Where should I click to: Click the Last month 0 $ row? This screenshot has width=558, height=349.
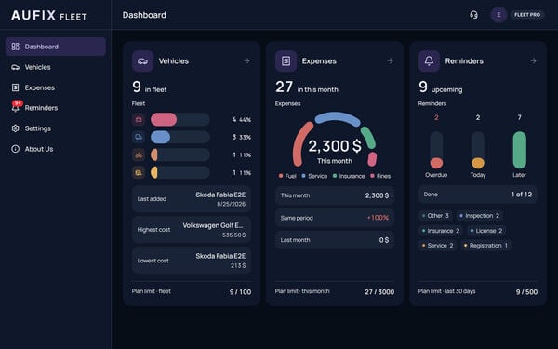pos(335,240)
